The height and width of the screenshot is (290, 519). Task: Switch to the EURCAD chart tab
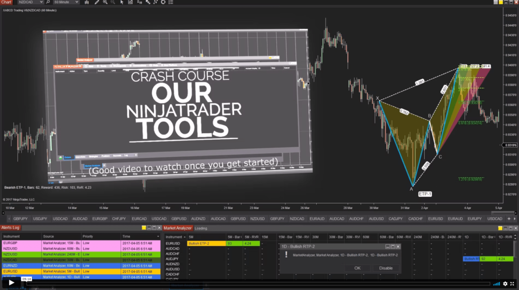pyautogui.click(x=139, y=219)
